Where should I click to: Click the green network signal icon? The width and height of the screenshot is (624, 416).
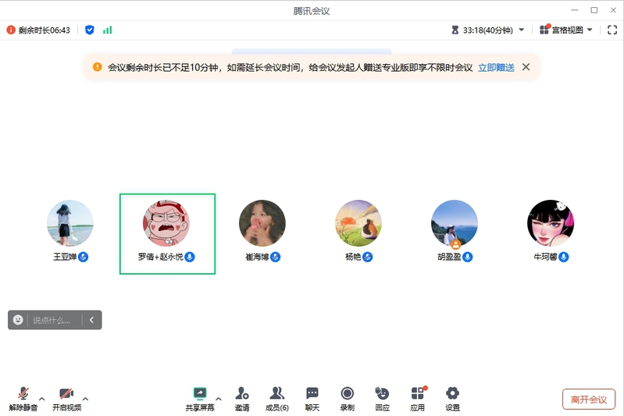pos(107,30)
